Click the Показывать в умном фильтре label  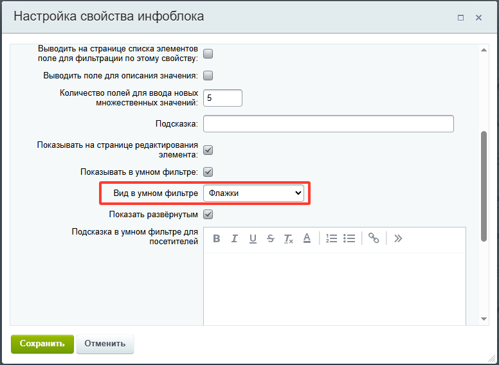click(139, 172)
